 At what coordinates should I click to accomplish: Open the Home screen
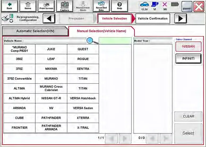28,6
